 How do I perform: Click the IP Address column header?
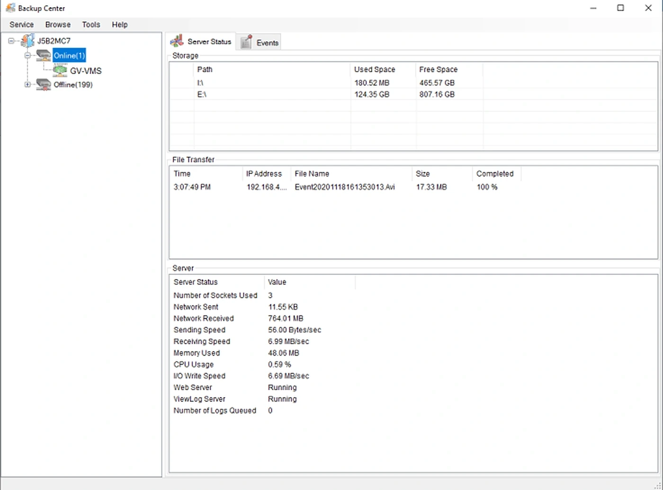[267, 174]
